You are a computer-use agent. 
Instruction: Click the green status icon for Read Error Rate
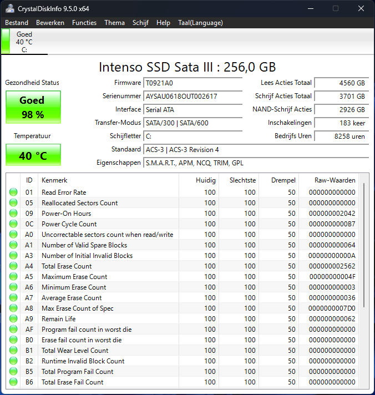pos(13,192)
